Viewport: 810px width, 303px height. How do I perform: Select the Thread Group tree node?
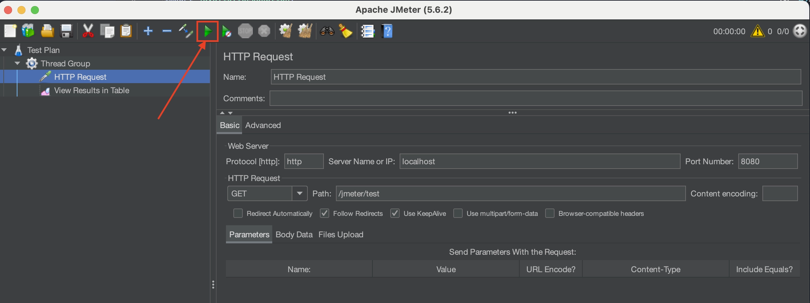click(x=65, y=63)
